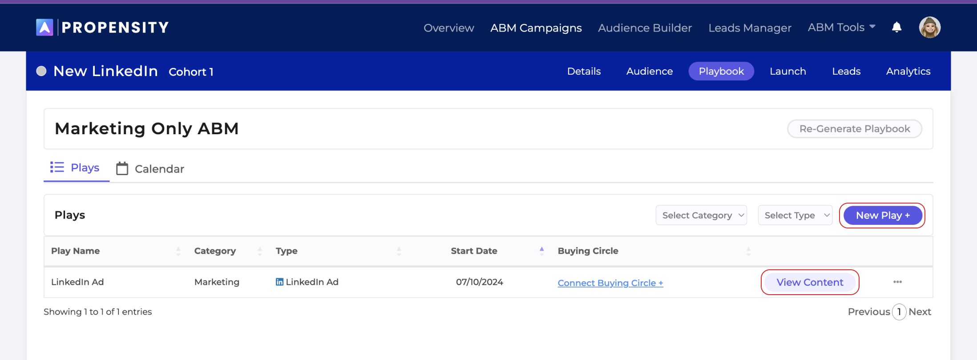Open the three-dot menu for LinkedIn Ad row
The width and height of the screenshot is (977, 360).
click(x=897, y=282)
